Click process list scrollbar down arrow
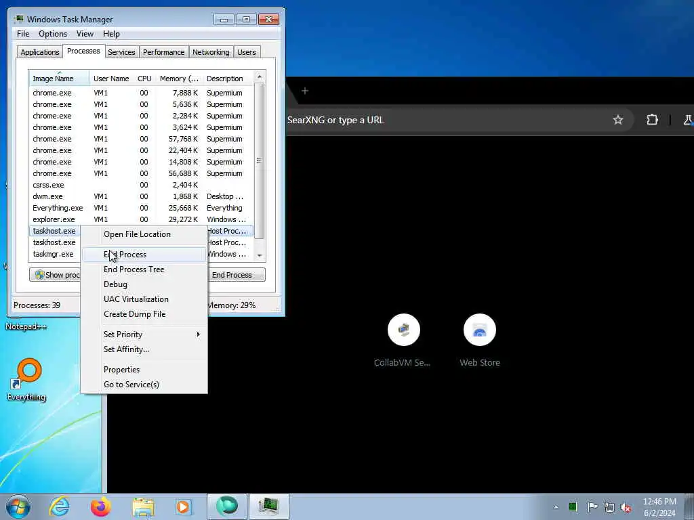694x520 pixels. [260, 255]
